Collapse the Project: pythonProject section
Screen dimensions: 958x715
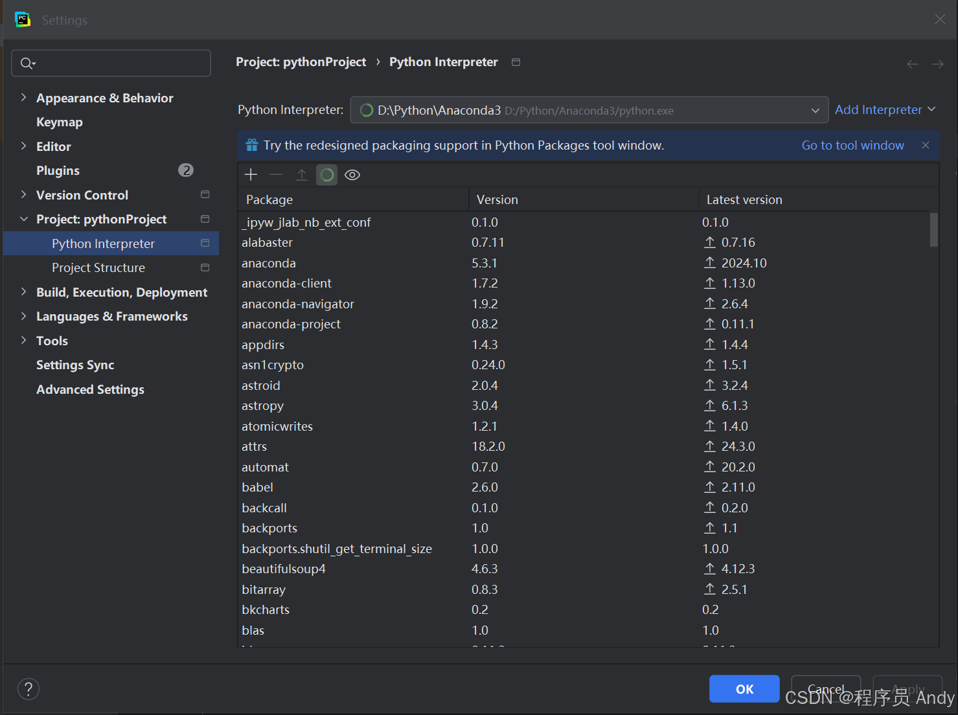[23, 219]
